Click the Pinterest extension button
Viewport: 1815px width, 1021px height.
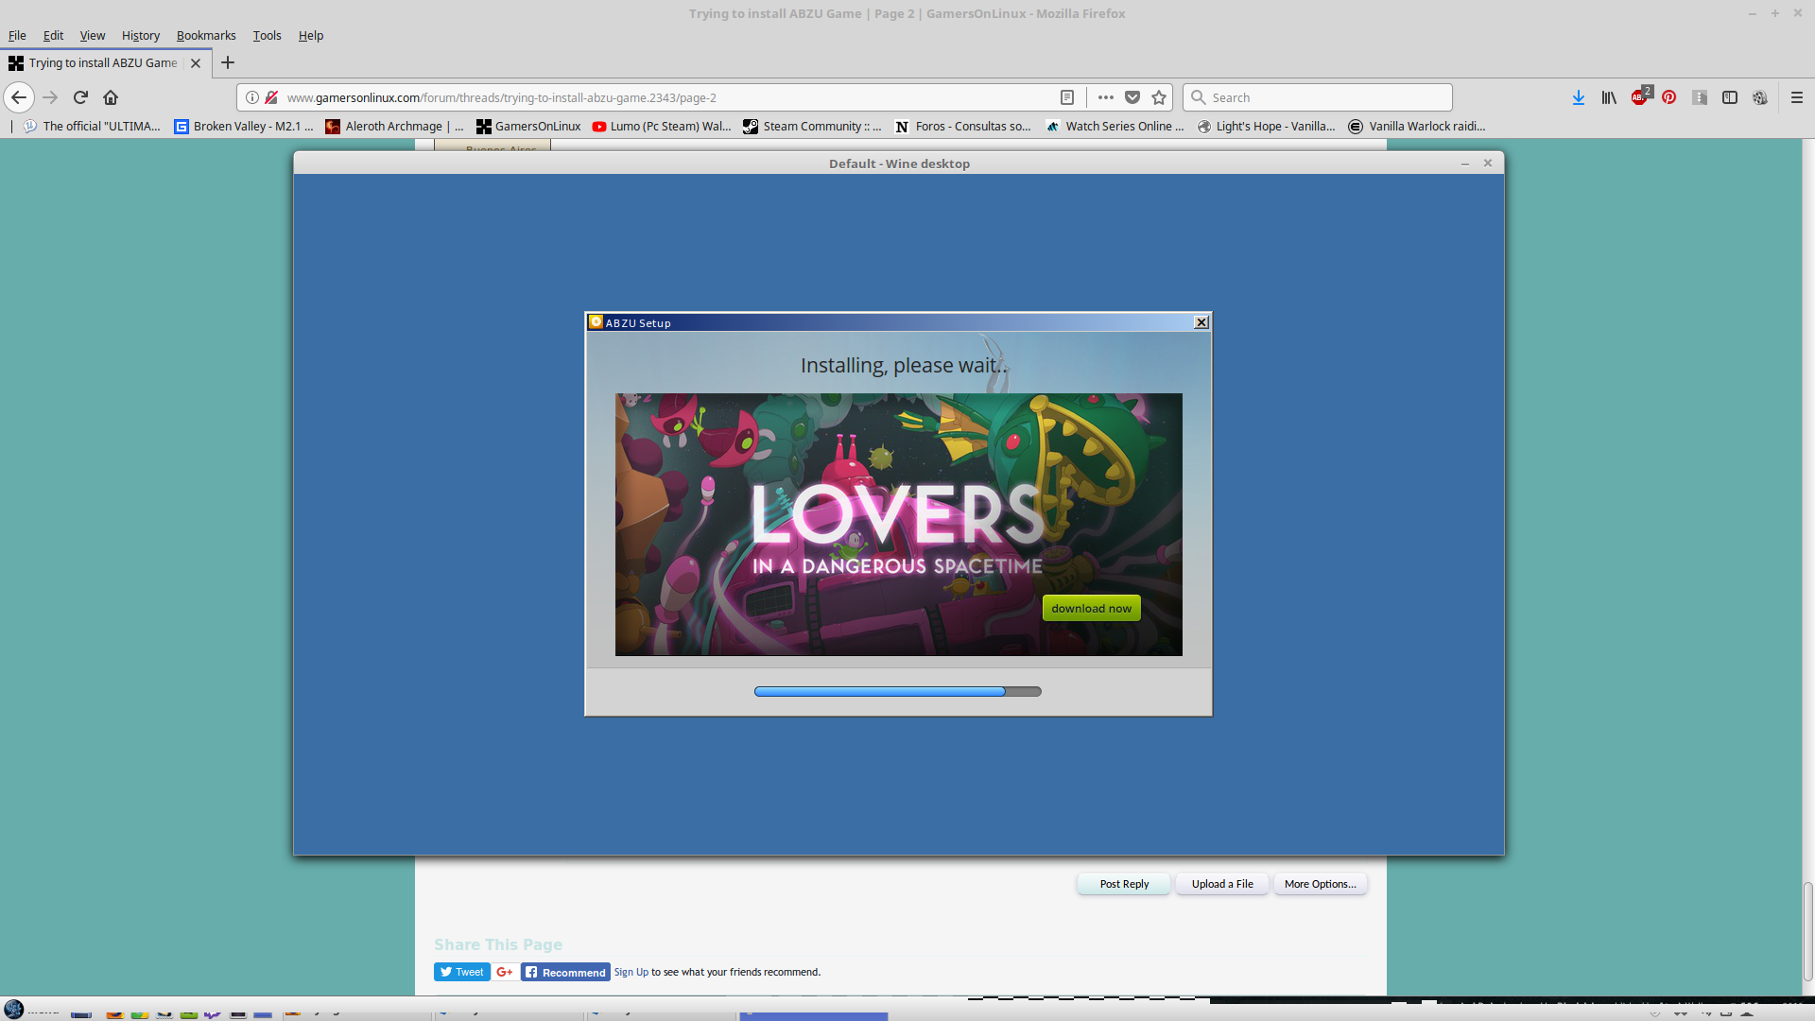1669,97
